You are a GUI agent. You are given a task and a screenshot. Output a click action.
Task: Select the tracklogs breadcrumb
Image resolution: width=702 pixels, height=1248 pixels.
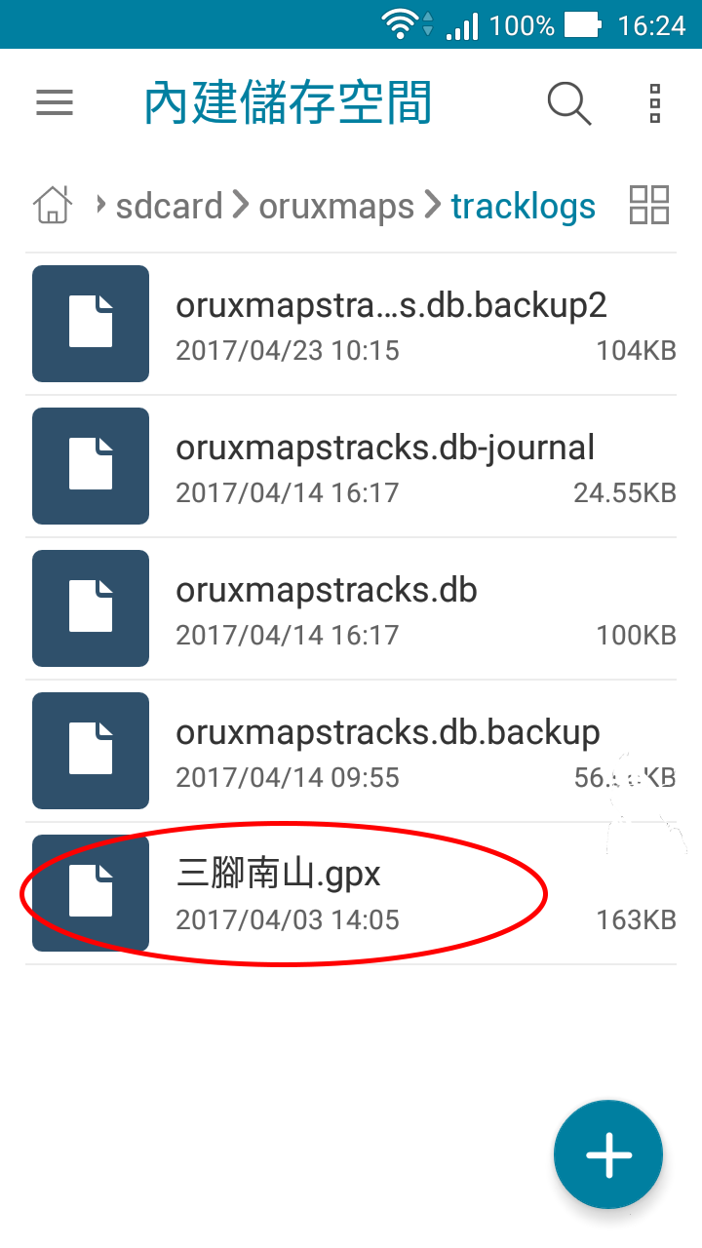(523, 206)
